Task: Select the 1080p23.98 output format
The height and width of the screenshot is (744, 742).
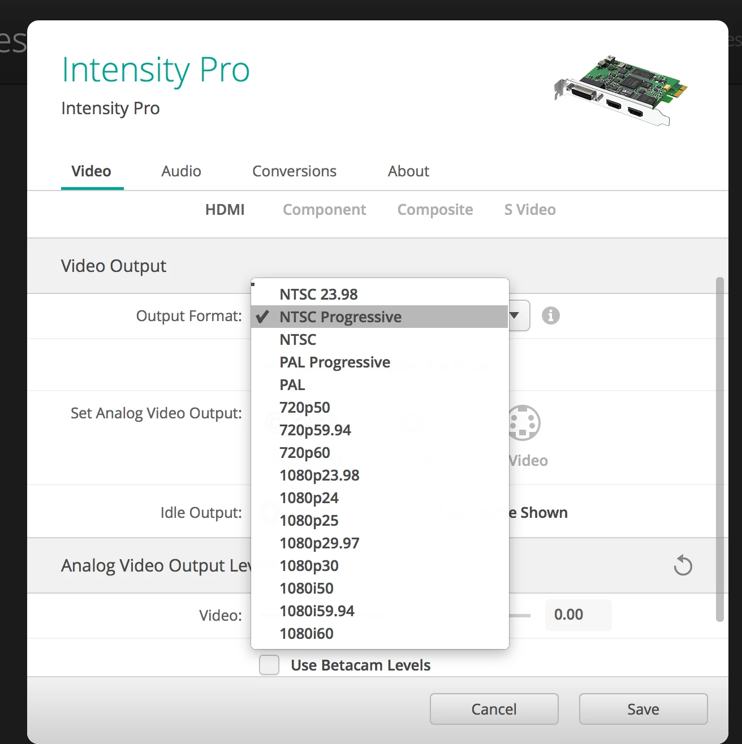Action: coord(379,475)
